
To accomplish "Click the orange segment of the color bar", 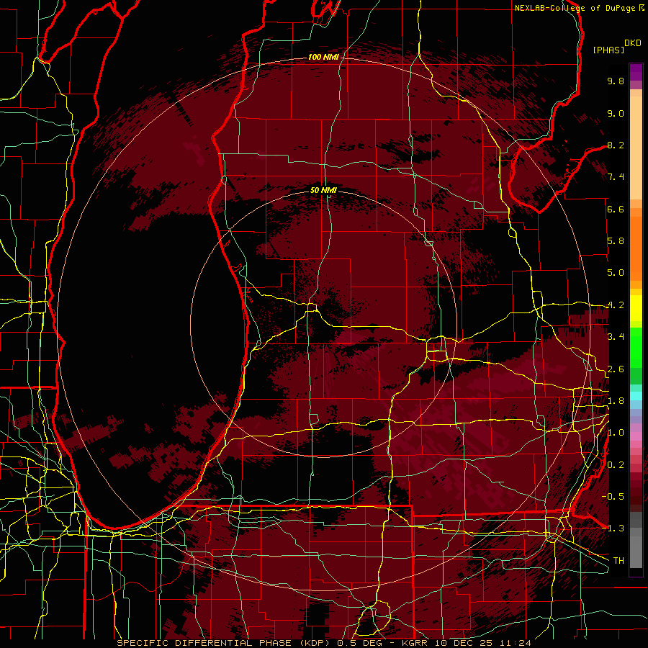I will pyautogui.click(x=636, y=244).
